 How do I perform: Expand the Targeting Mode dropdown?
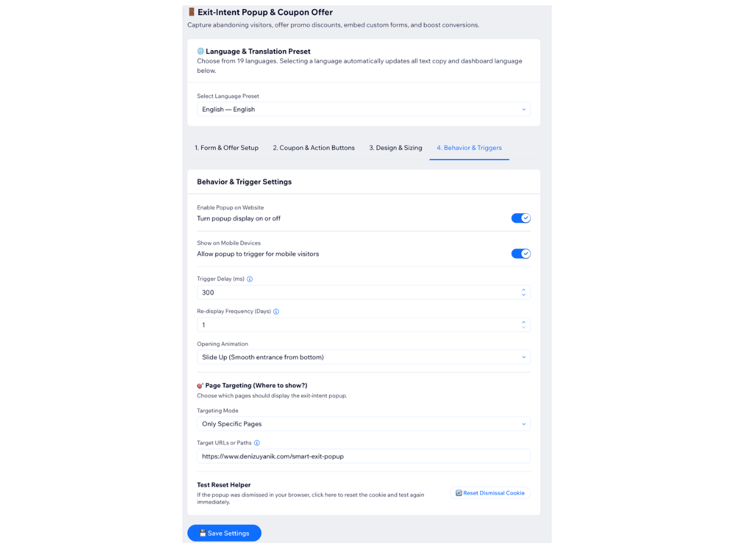click(363, 424)
